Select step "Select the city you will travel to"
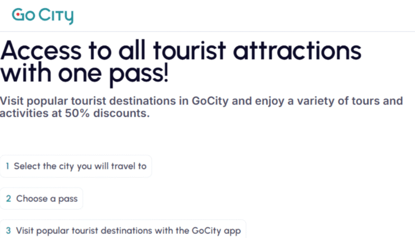The image size is (415, 238). pyautogui.click(x=76, y=166)
